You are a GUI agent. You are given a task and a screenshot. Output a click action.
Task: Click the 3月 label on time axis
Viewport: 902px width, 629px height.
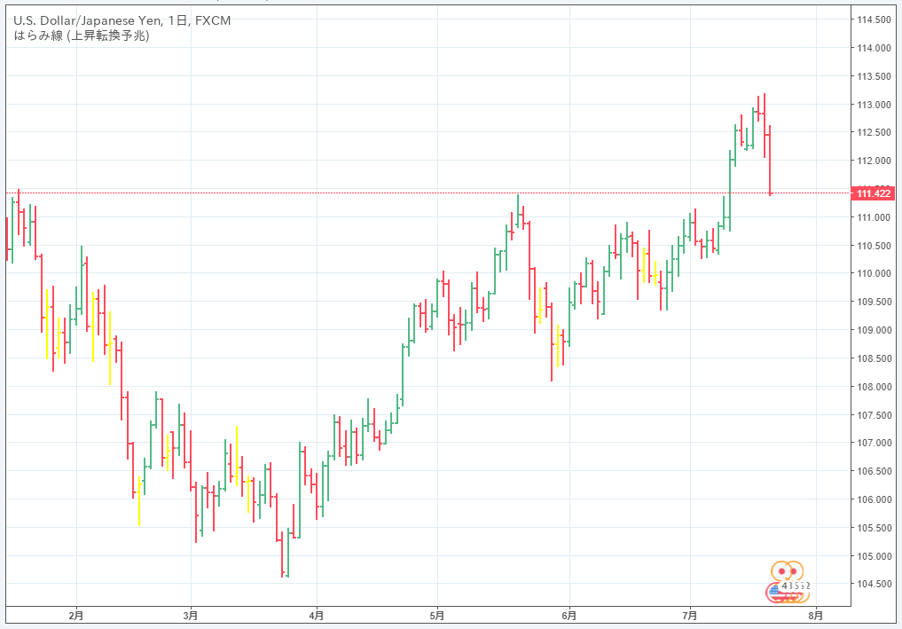point(191,616)
